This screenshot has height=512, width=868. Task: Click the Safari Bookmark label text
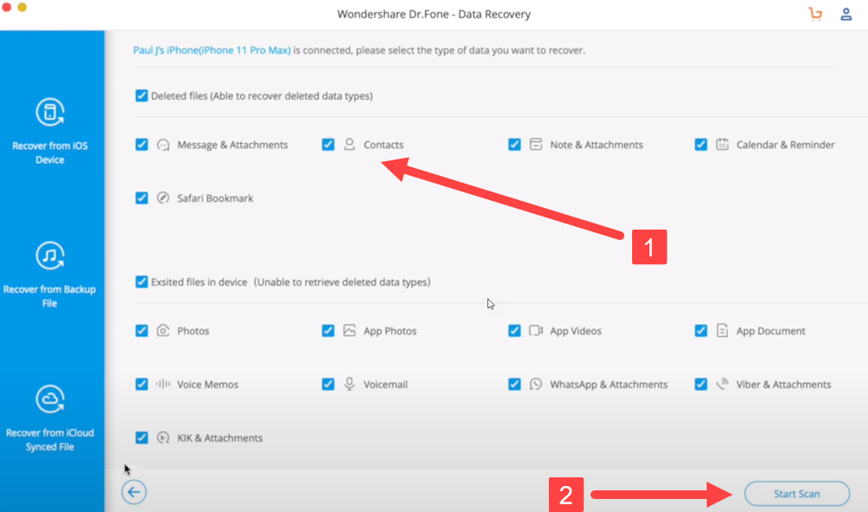coord(215,198)
